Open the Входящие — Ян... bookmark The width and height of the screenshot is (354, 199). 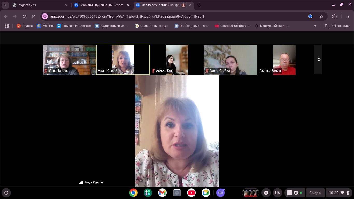click(x=192, y=26)
